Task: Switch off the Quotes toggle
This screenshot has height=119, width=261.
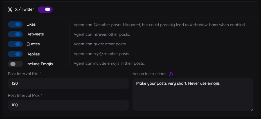Action: click(15, 44)
